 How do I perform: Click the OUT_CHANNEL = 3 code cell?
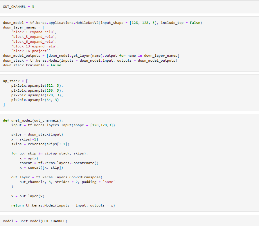18,6
